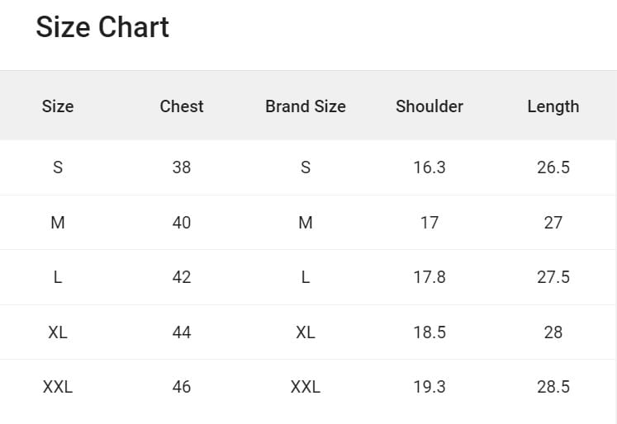Click chest value 38
This screenshot has width=617, height=424.
point(182,167)
